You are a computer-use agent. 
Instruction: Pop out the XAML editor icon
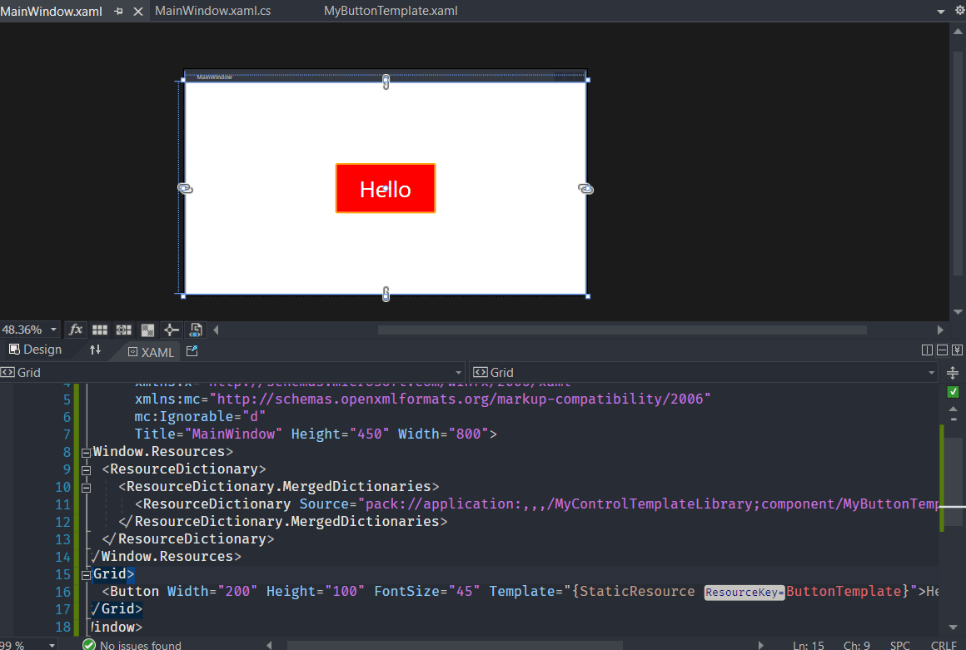[x=192, y=351]
